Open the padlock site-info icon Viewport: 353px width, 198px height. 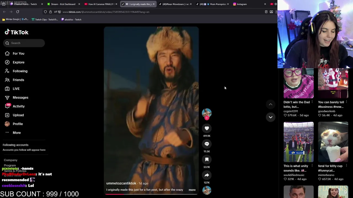click(x=50, y=12)
